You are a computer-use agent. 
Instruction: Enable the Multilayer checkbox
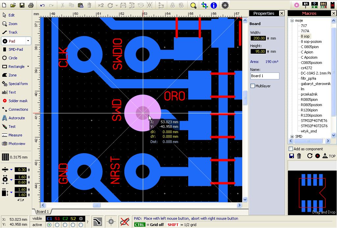click(x=253, y=86)
